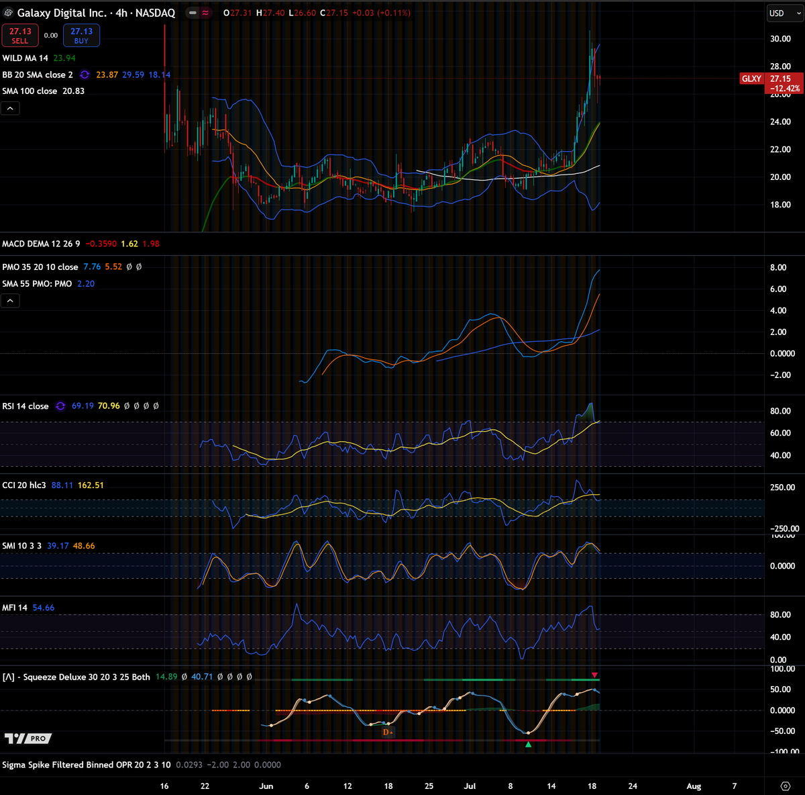
Task: Click the CCI value 162.51
Action: tap(91, 485)
